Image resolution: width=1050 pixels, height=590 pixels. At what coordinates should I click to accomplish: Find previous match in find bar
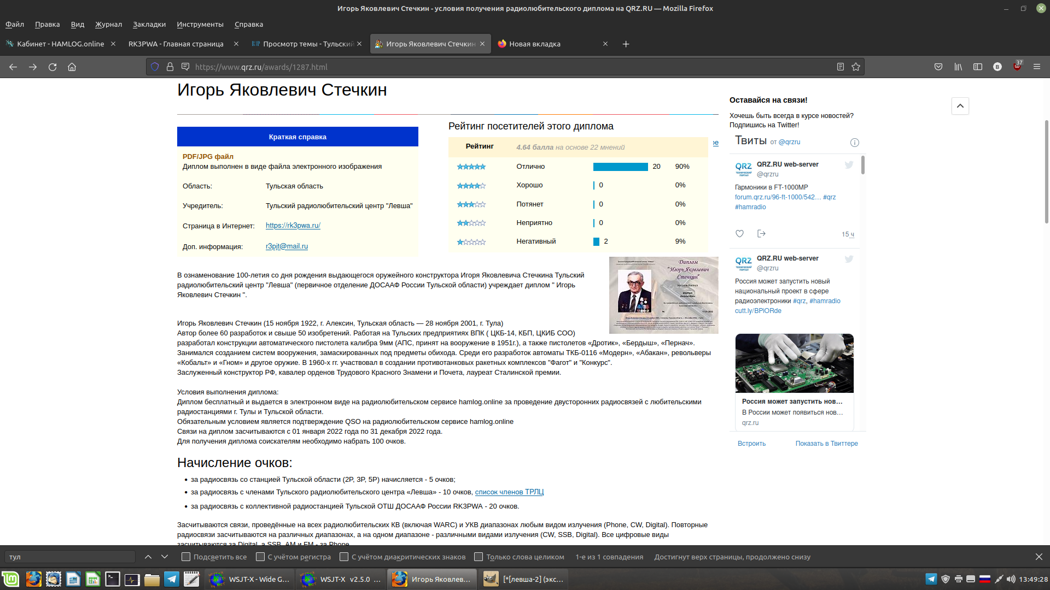tap(148, 557)
